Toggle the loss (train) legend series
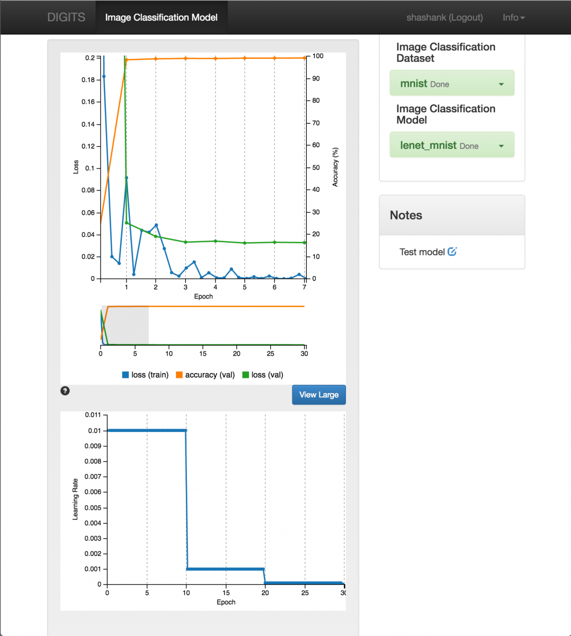Viewport: 571px width, 636px height. 145,375
